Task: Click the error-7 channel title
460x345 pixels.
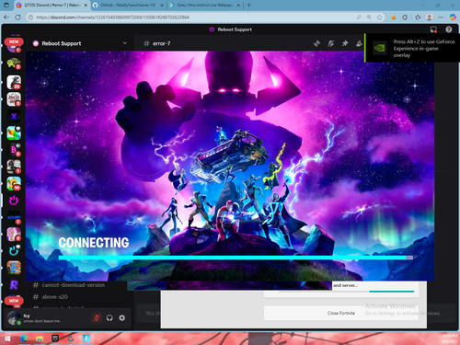Action: [161, 43]
